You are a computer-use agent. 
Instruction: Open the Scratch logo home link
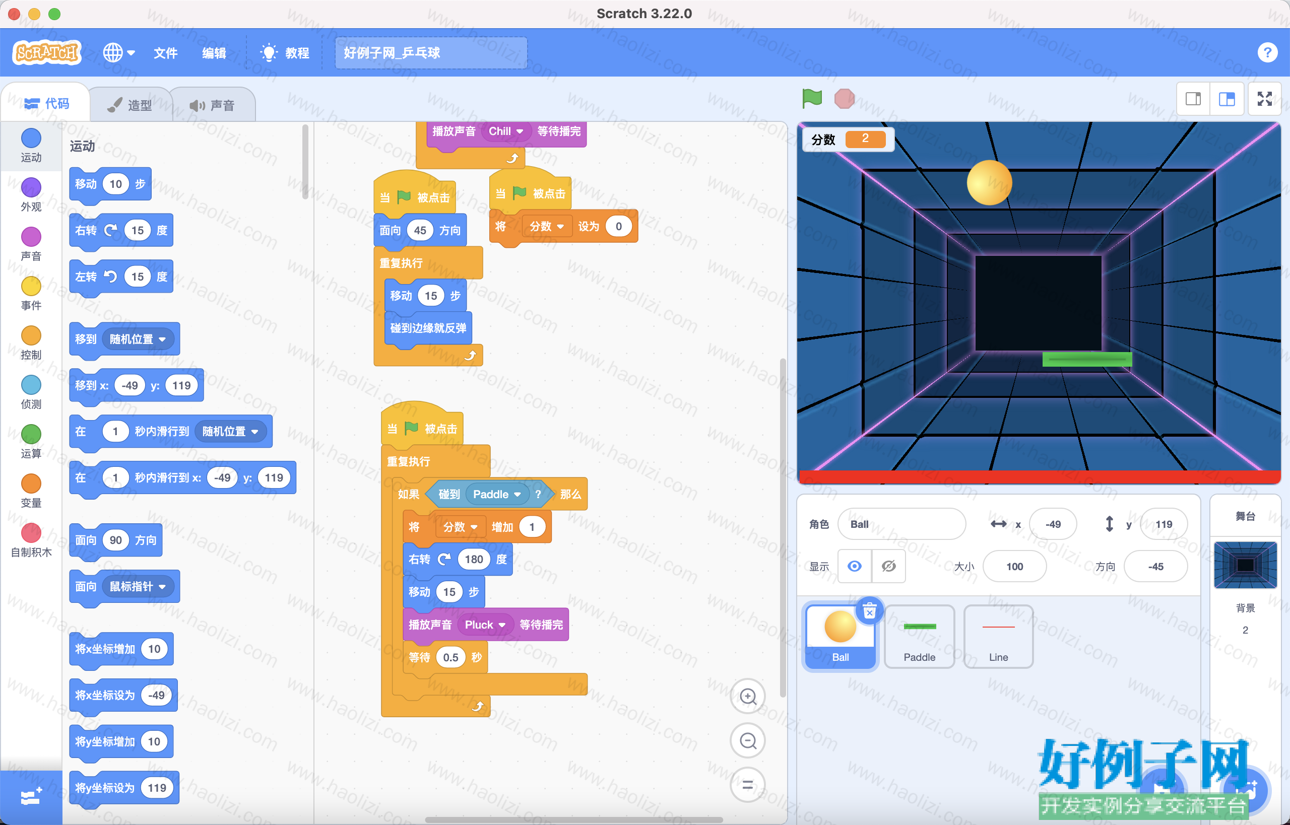pos(47,52)
